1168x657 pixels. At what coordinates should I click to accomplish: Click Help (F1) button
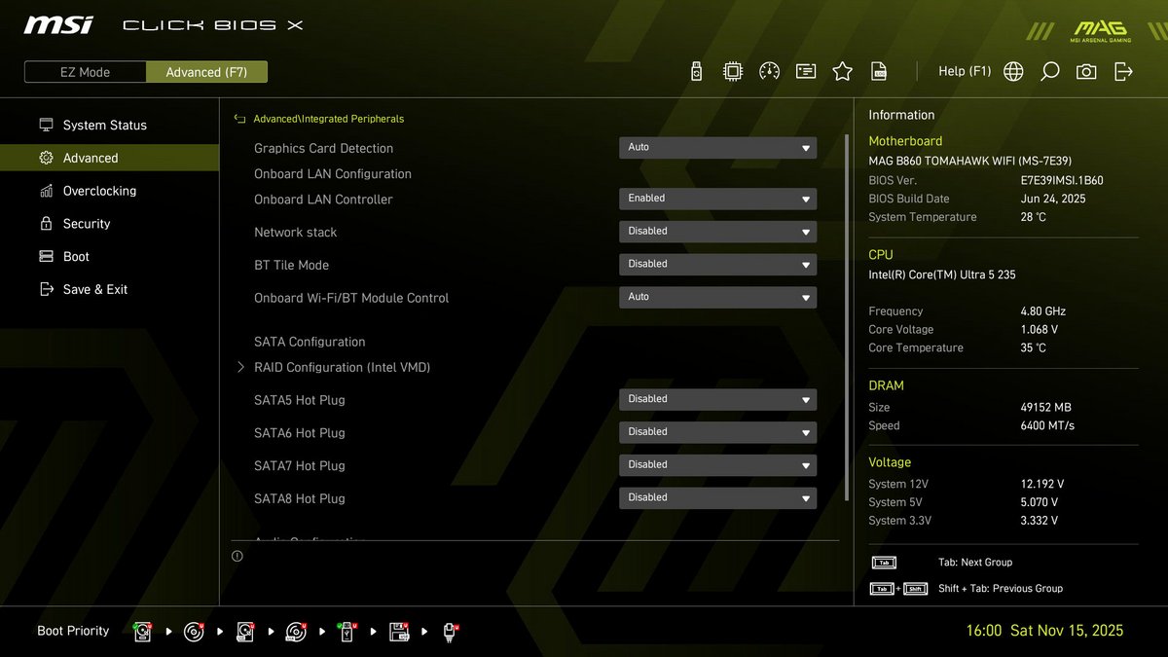[965, 71]
